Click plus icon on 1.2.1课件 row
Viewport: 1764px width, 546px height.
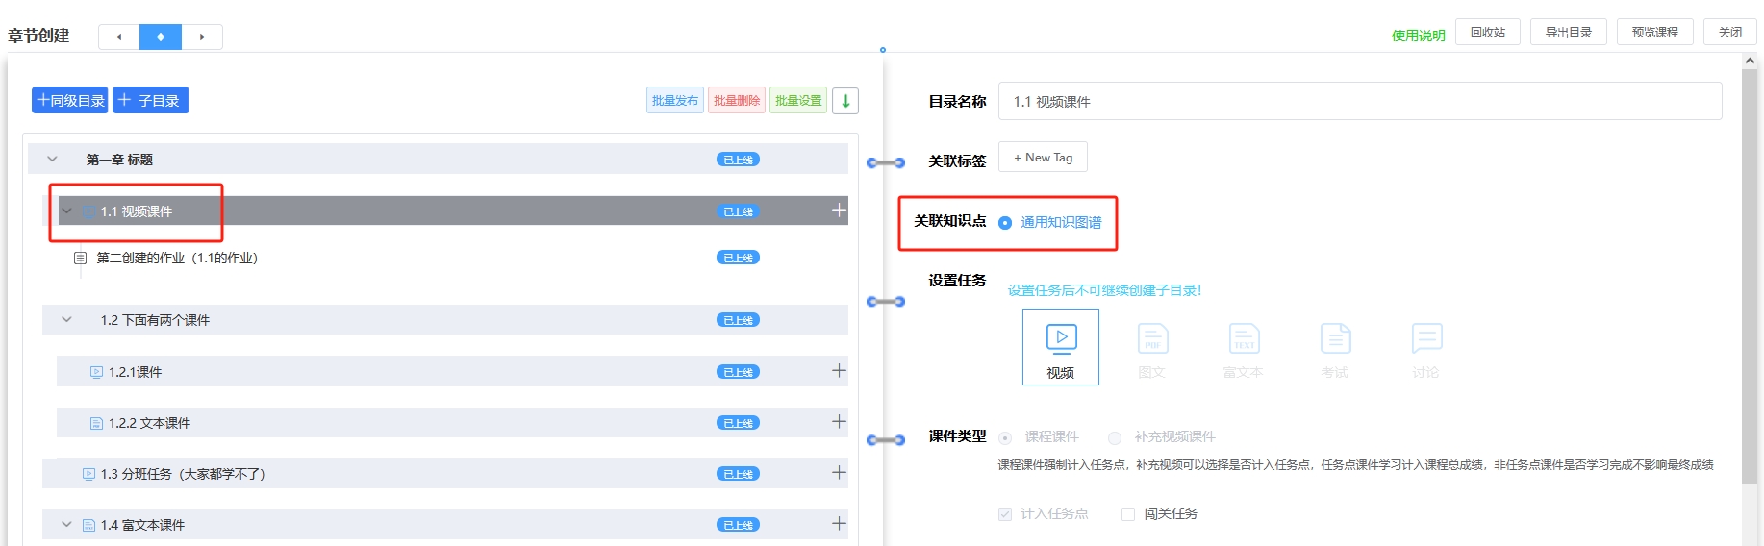click(839, 371)
